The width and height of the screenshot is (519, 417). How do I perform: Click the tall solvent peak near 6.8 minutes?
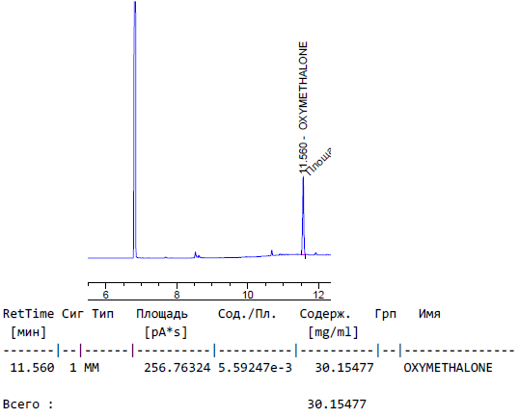[135, 129]
